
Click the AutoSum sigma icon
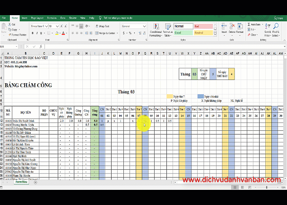(249, 24)
